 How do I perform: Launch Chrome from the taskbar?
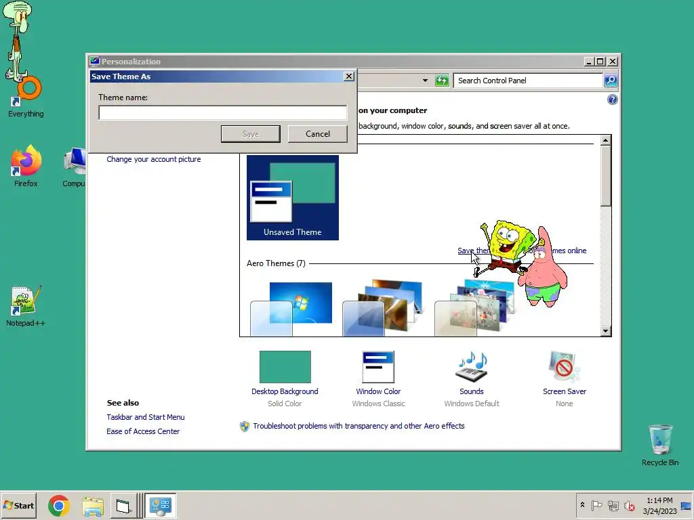point(59,505)
